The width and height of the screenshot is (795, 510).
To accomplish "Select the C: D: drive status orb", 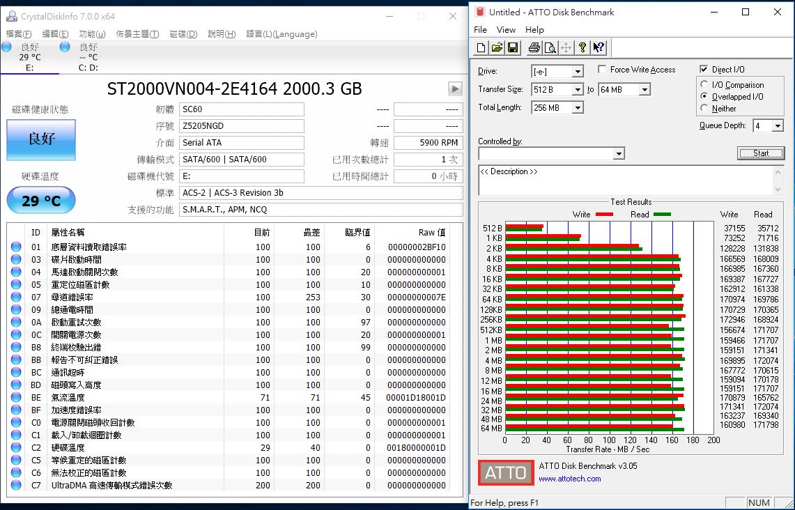I will (x=65, y=47).
